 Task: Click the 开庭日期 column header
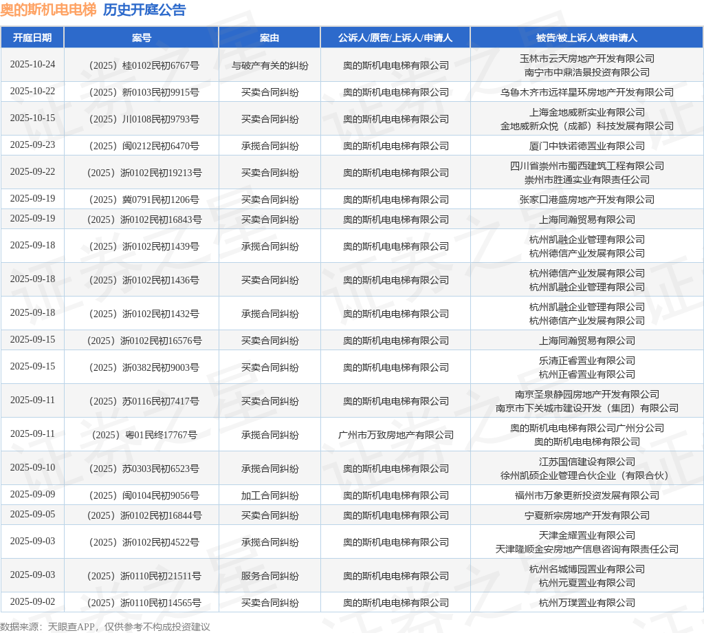32,38
